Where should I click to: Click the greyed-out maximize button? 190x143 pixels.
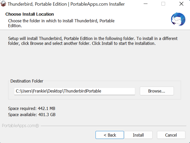point(163,4)
